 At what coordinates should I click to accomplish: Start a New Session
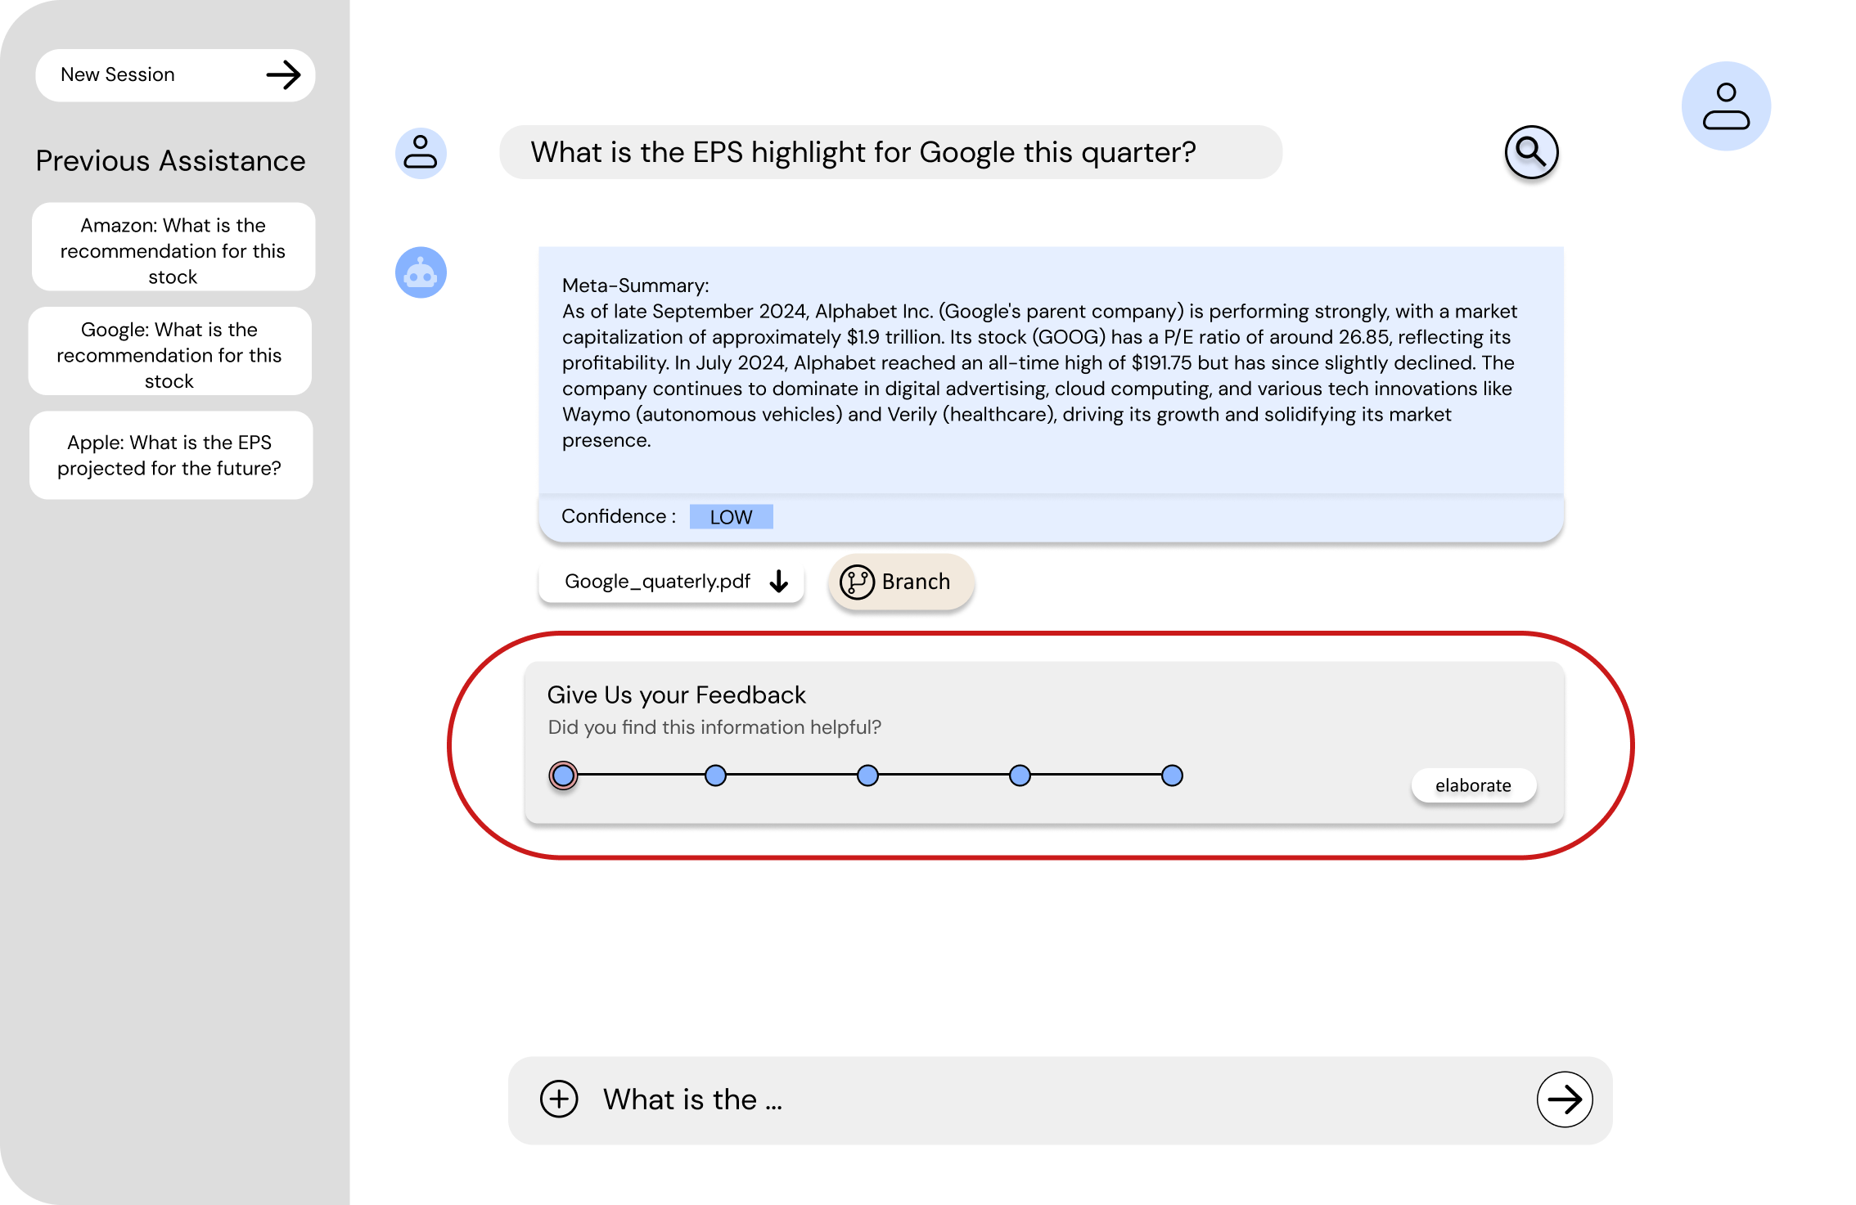click(x=175, y=75)
